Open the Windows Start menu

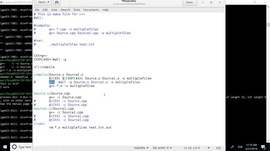click(5, 147)
